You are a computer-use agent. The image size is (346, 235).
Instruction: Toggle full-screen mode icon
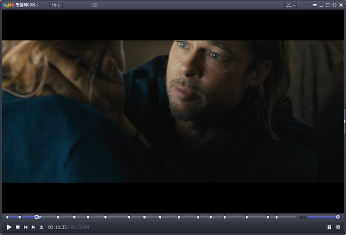(x=334, y=5)
